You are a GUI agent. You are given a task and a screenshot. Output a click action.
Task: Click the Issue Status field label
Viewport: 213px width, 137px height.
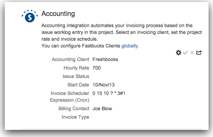pyautogui.click(x=76, y=76)
